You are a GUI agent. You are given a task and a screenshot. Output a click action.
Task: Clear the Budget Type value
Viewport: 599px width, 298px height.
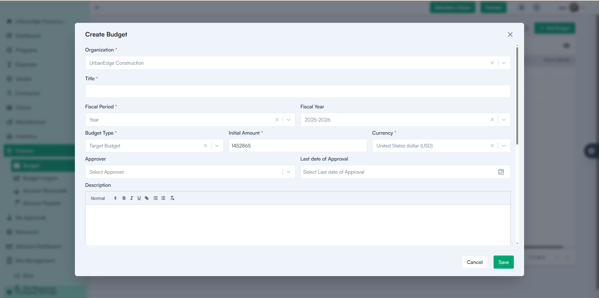click(x=205, y=146)
